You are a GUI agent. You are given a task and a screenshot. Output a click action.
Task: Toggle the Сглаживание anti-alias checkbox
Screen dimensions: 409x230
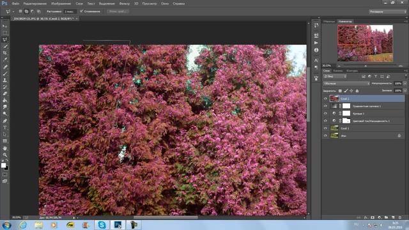coord(81,11)
